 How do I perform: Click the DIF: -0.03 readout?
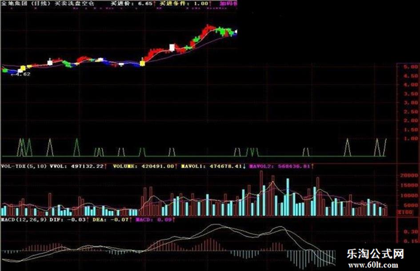click(68, 220)
